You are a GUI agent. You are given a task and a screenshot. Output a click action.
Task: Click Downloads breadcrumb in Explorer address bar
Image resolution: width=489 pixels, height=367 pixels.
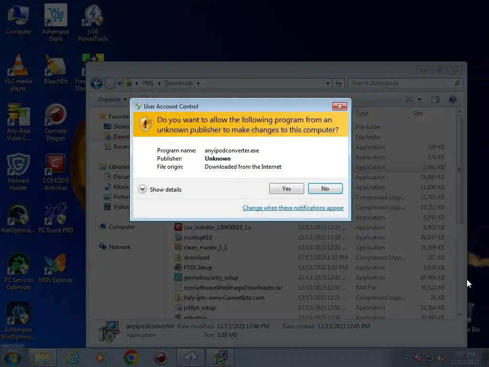pyautogui.click(x=179, y=83)
